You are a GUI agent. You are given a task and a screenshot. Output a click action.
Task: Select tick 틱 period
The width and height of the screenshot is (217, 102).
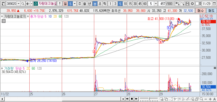click(105, 4)
